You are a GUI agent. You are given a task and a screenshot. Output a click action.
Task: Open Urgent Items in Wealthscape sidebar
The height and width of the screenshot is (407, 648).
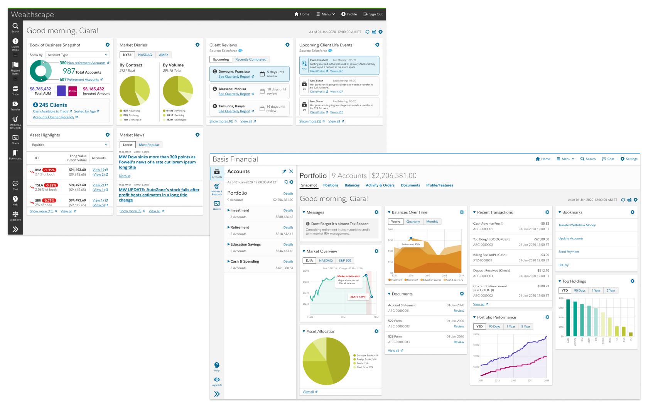tap(15, 45)
